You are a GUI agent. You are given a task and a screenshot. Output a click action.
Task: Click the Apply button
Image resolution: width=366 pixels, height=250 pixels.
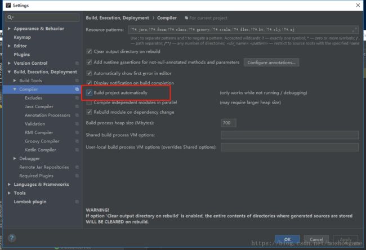346,239
